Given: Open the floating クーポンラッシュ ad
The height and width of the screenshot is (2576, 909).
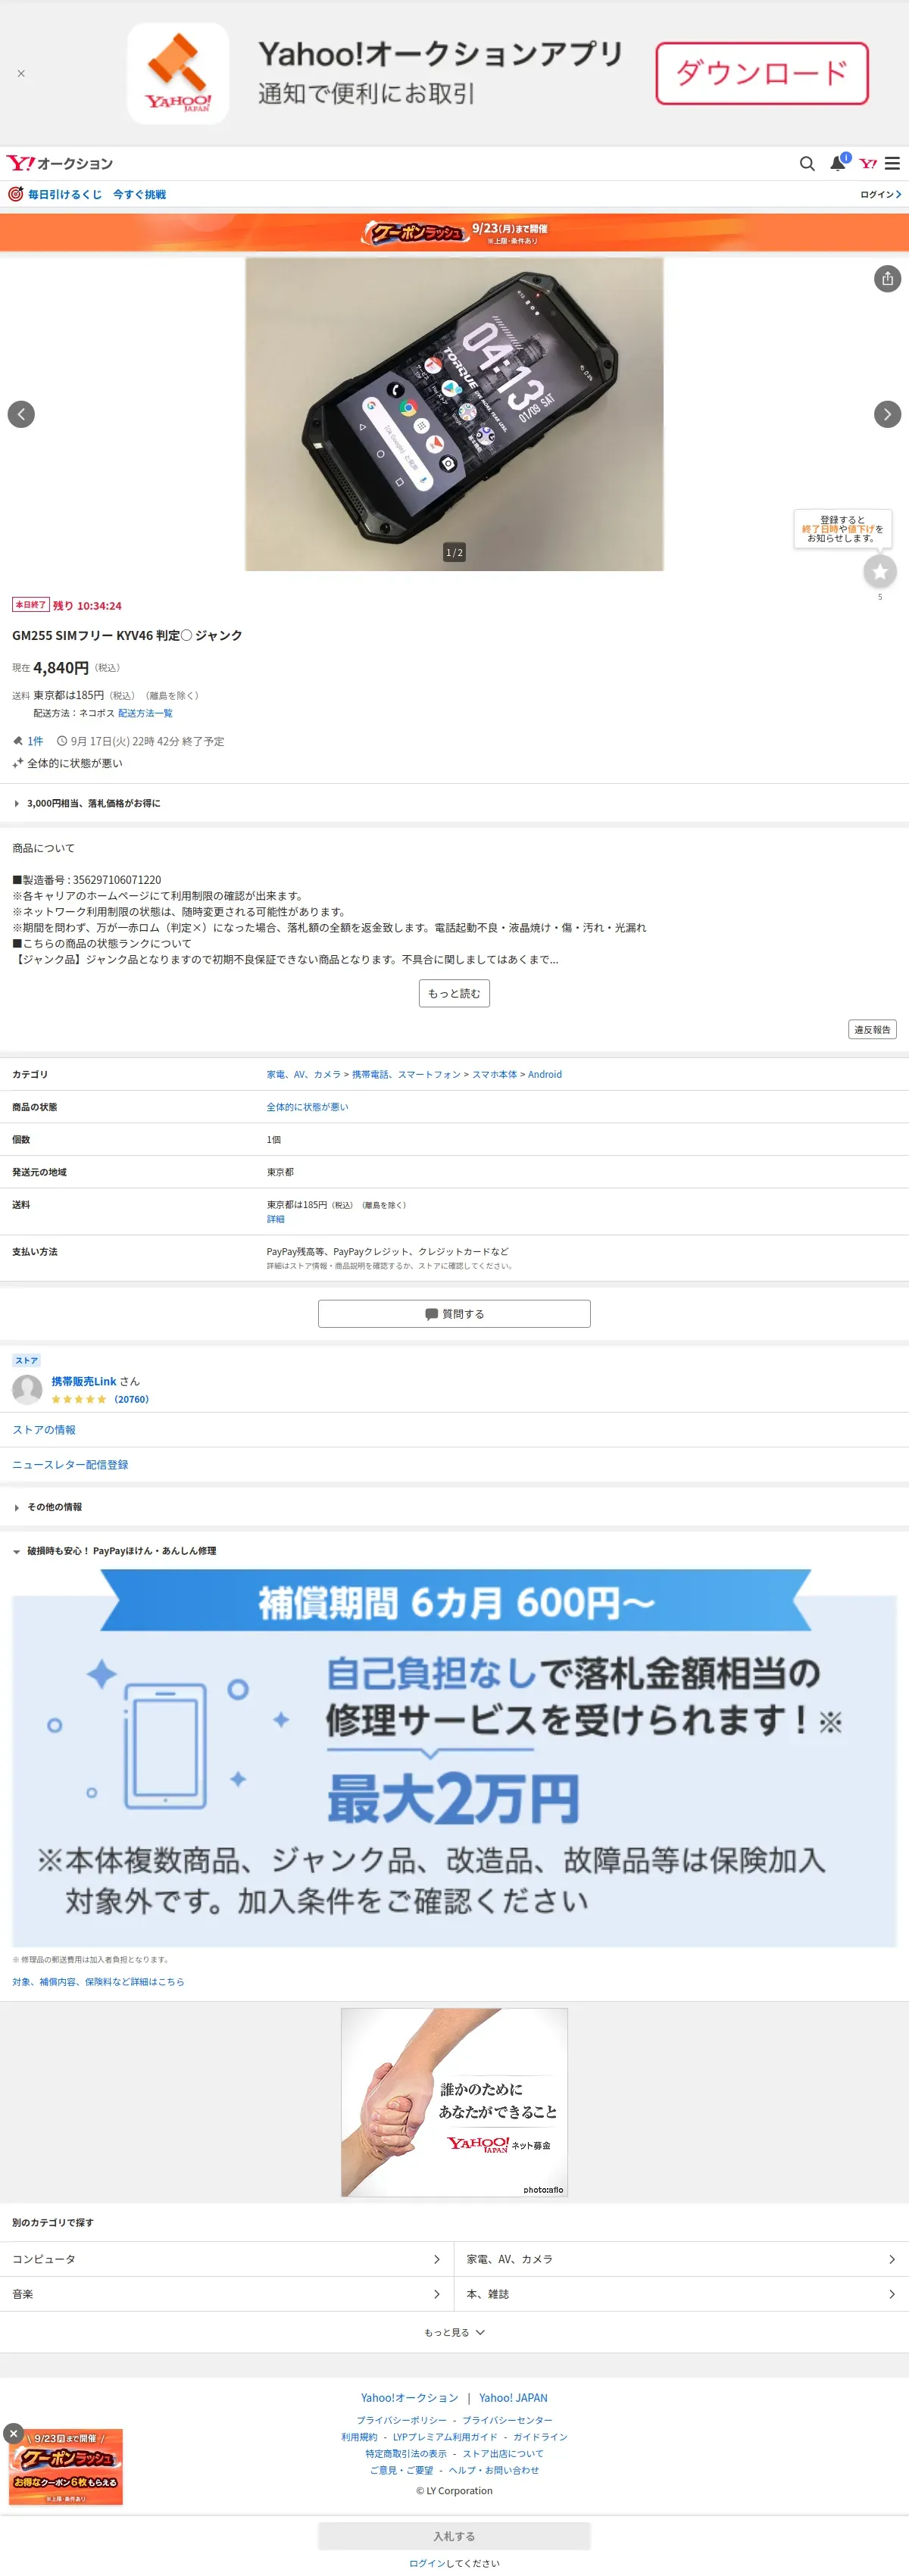Looking at the screenshot, I should point(66,2467).
